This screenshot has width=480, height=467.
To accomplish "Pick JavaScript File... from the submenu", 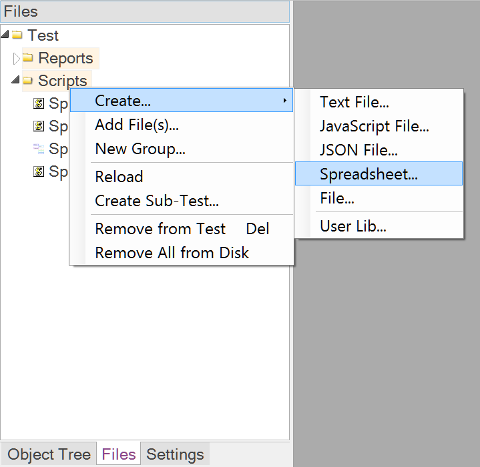I will [x=374, y=126].
